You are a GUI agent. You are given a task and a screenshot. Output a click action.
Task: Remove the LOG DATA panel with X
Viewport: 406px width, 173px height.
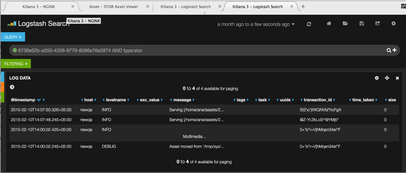(397, 78)
